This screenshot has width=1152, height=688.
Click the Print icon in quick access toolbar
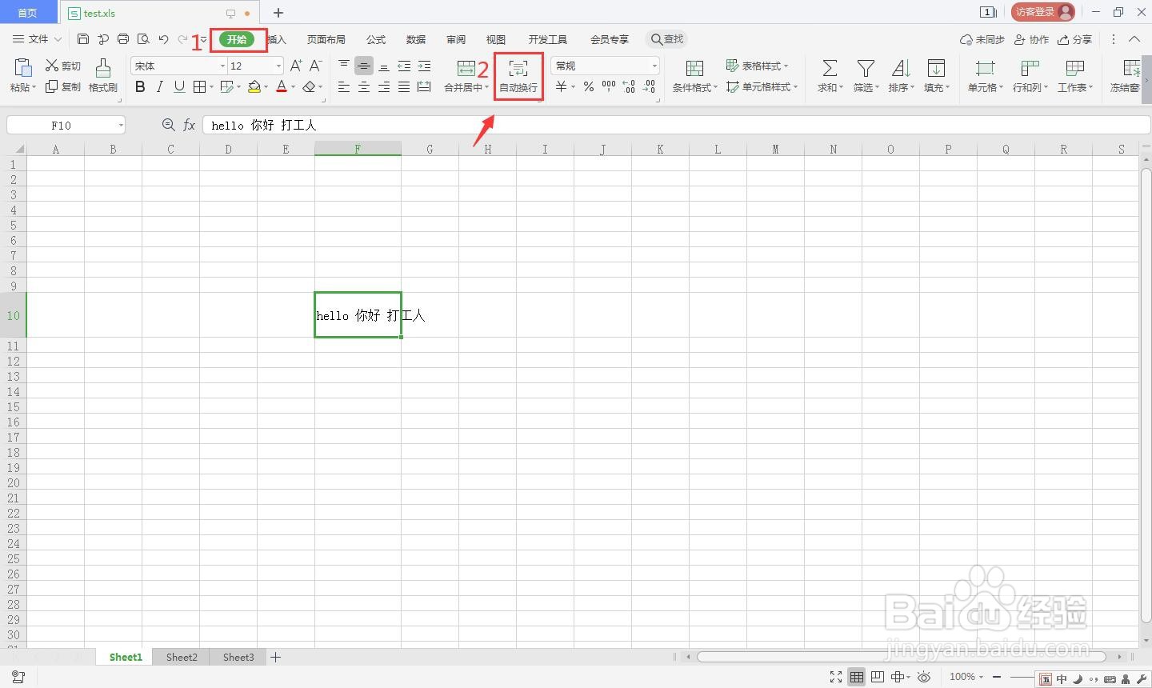123,39
